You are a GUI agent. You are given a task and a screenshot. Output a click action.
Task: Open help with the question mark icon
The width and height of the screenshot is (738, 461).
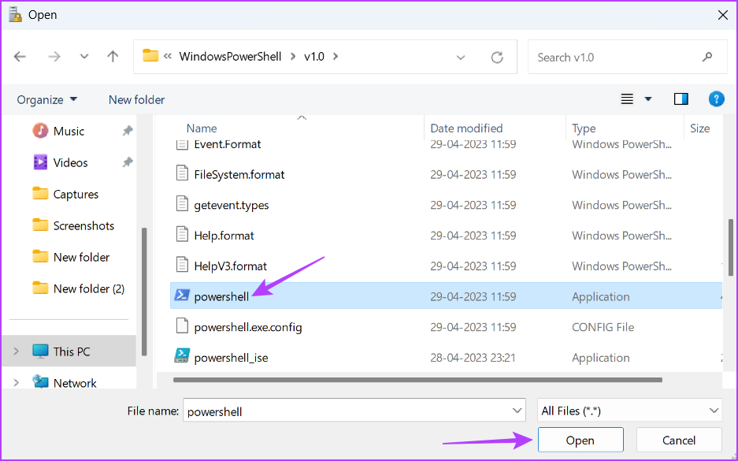click(x=717, y=99)
